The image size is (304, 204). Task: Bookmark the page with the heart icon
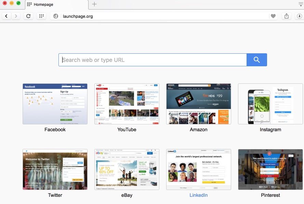273,16
